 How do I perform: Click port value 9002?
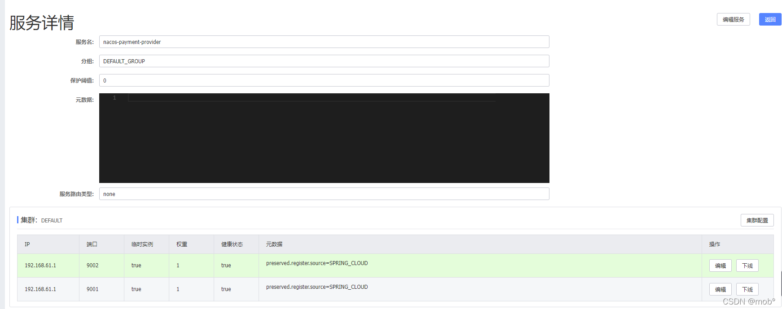point(92,265)
